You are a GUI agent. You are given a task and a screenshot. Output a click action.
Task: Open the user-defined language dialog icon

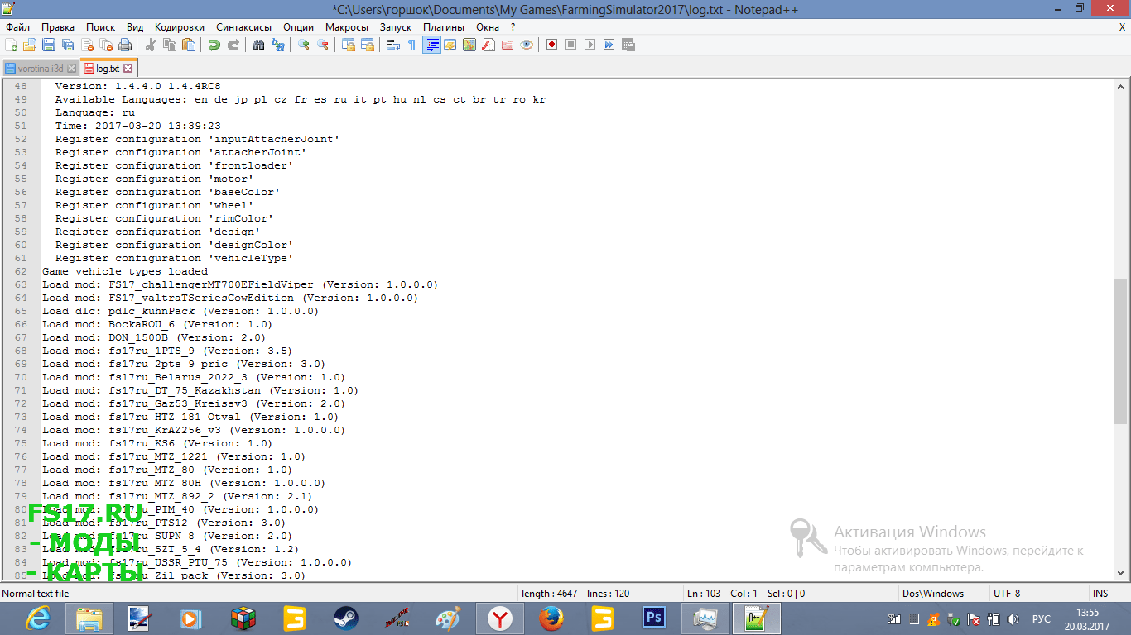click(x=450, y=45)
